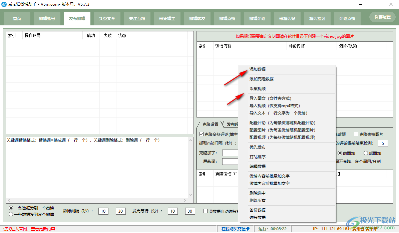Switch to the 微博转发 tab

[197, 19]
